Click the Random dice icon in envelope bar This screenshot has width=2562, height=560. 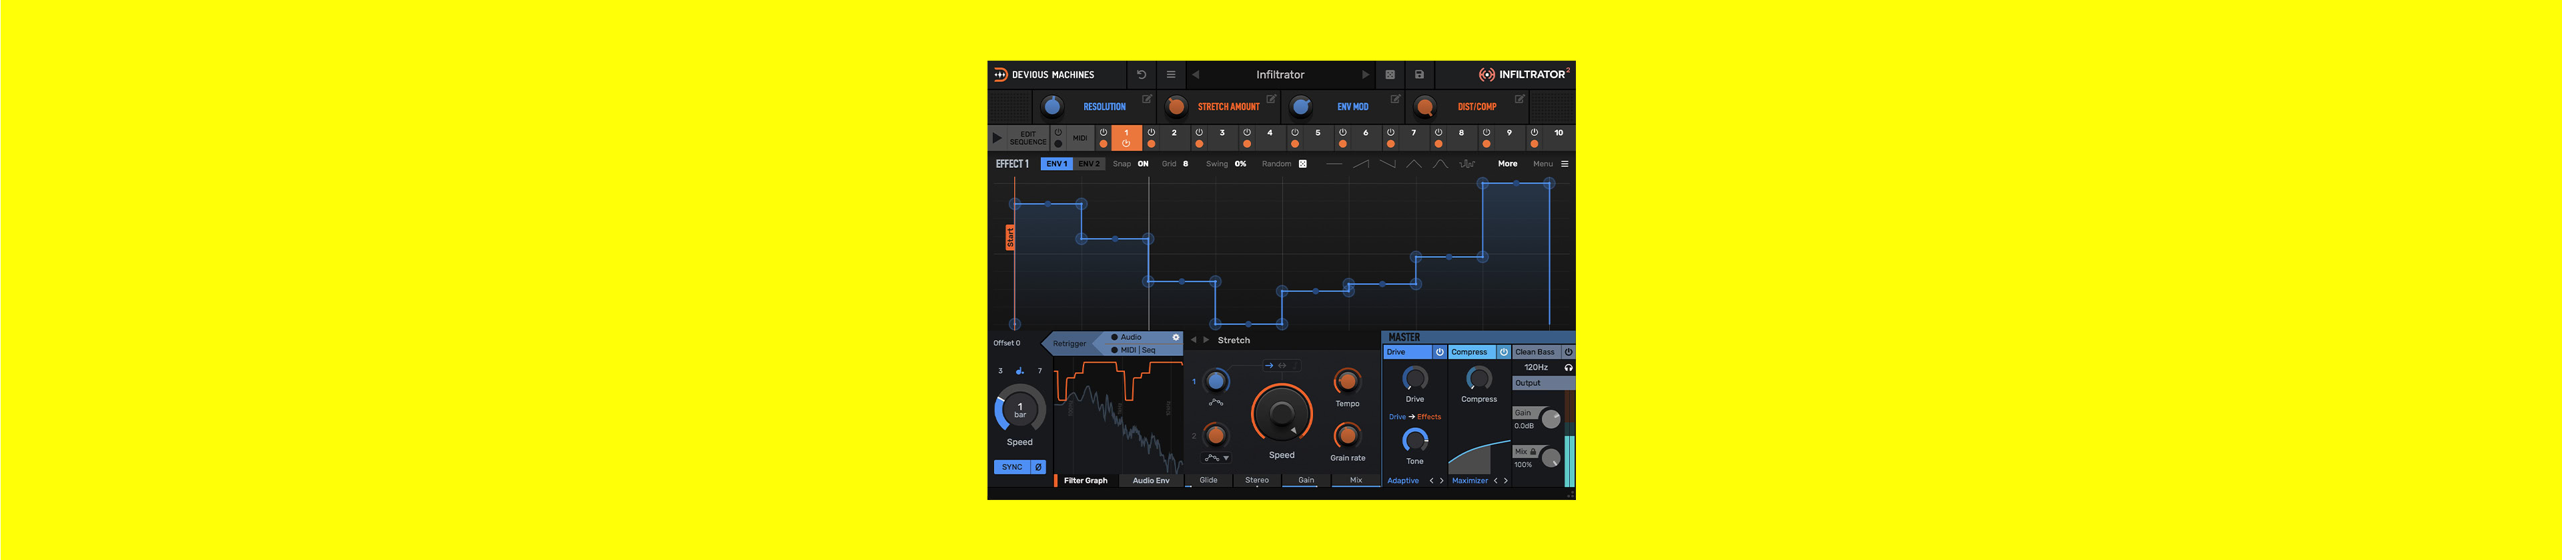pyautogui.click(x=1302, y=164)
